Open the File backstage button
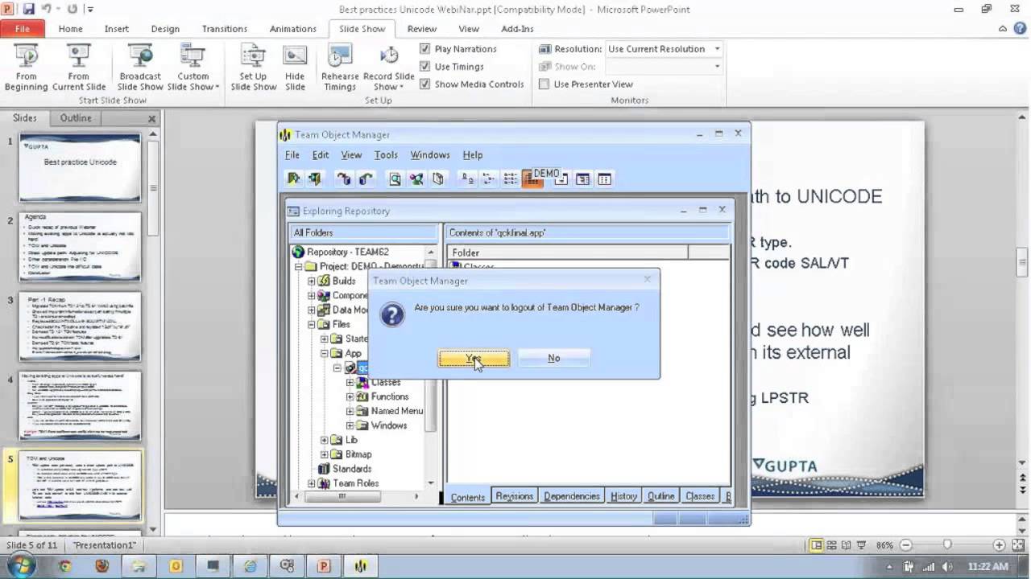 (23, 29)
